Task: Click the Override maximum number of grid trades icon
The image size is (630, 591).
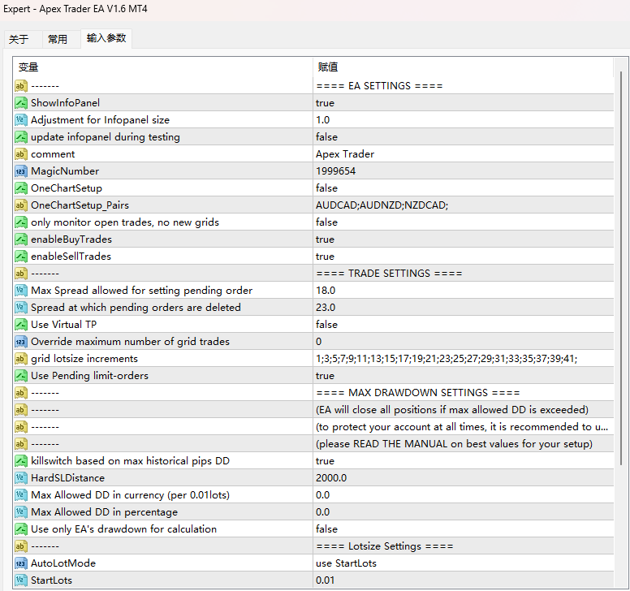Action: pos(21,342)
